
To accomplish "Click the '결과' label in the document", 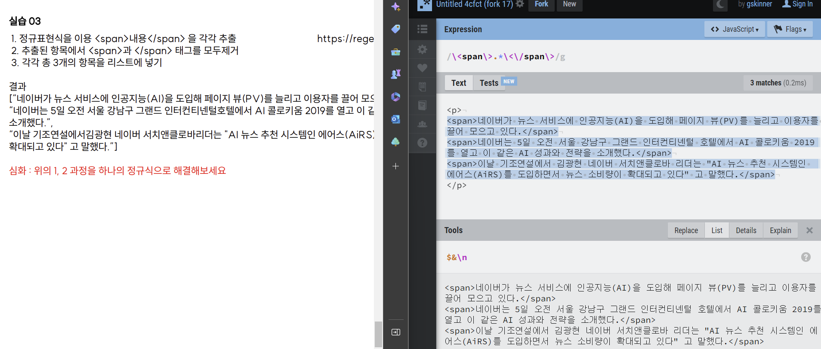I will pos(18,86).
